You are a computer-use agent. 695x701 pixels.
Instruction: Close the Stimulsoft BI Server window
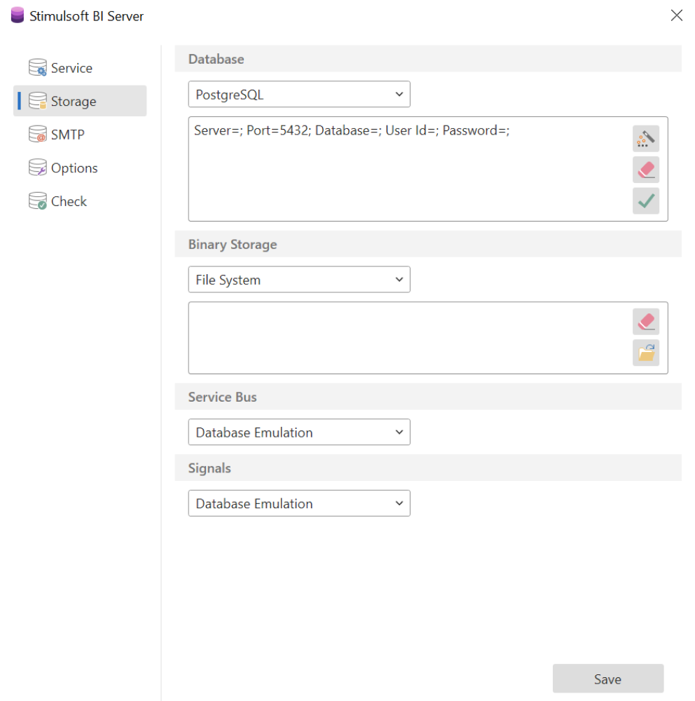[676, 15]
